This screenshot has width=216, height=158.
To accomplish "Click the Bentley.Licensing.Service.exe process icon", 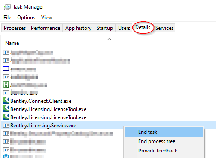I will pyautogui.click(x=6, y=126).
